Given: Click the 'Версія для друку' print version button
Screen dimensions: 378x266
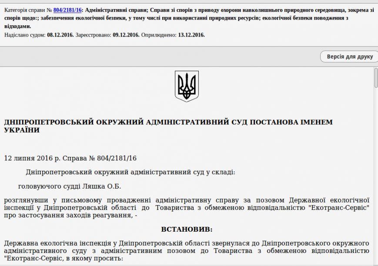Looking at the screenshot, I should point(349,57).
